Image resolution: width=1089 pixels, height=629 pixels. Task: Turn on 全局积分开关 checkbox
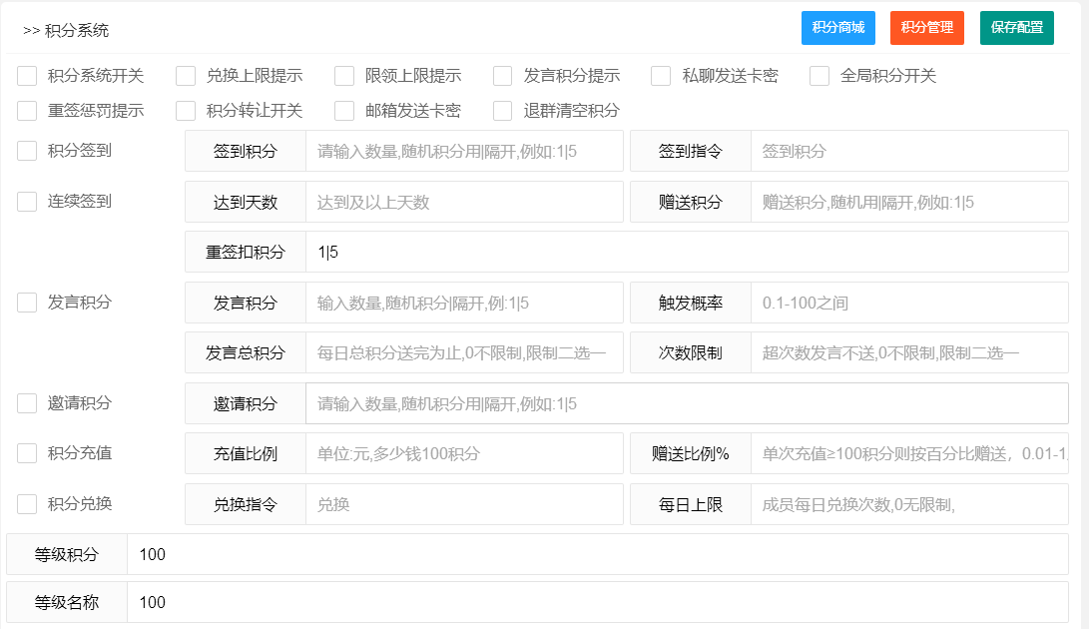coord(819,76)
